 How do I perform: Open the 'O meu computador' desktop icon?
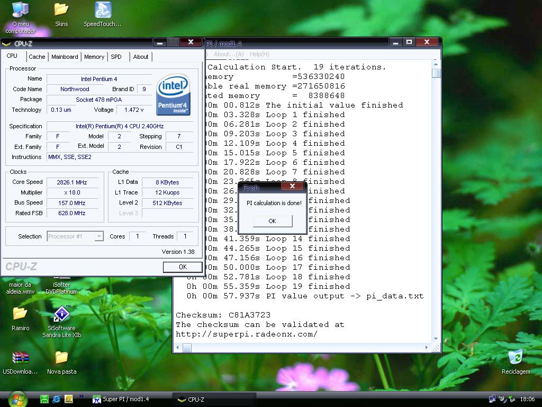pyautogui.click(x=21, y=17)
